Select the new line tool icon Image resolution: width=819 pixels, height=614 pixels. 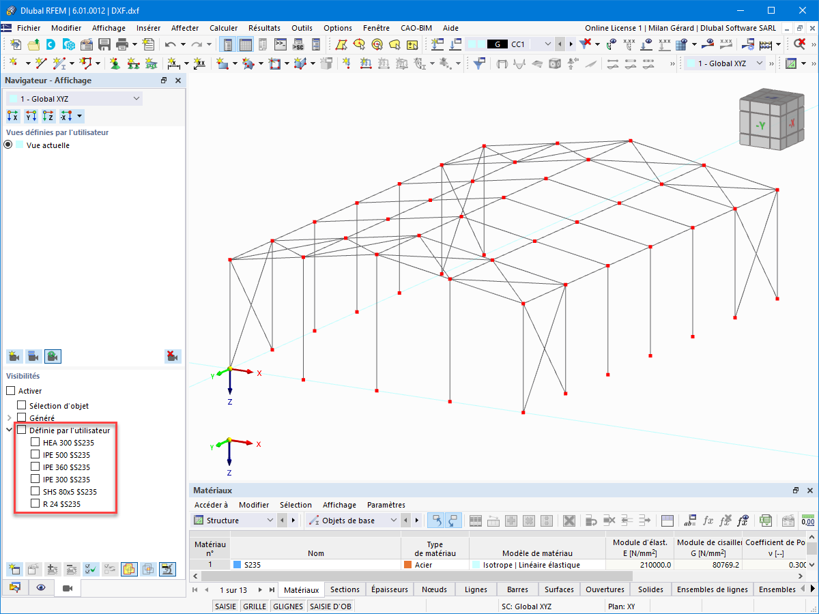coord(41,63)
